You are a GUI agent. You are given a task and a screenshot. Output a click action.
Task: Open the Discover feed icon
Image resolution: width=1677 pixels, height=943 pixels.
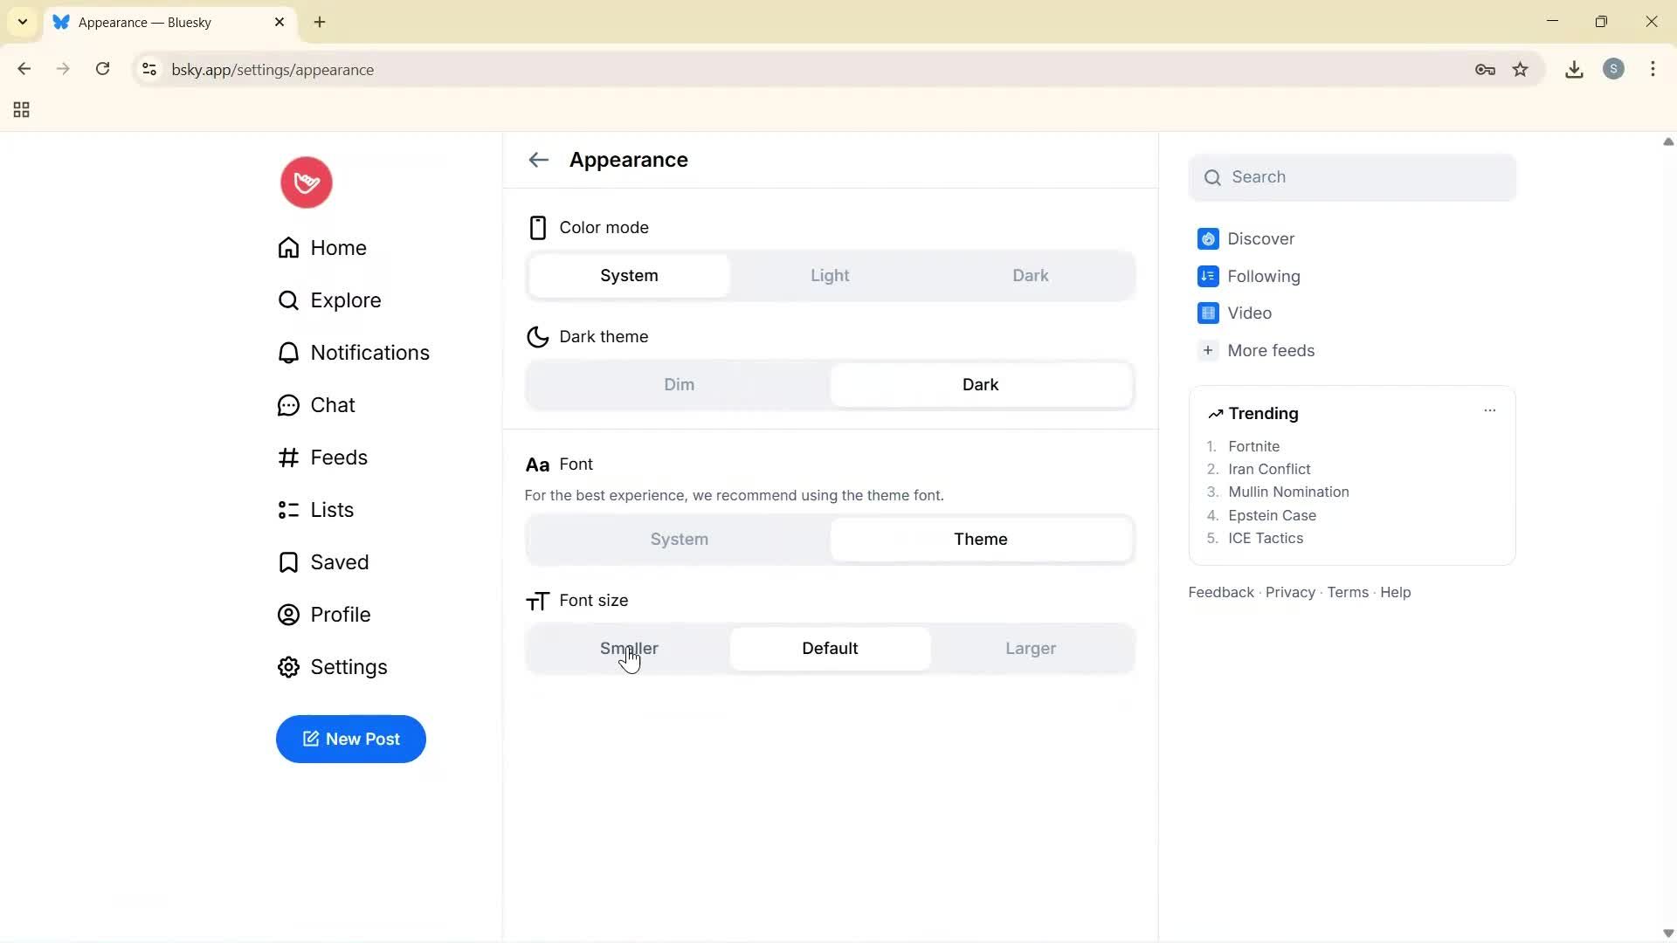[1208, 238]
